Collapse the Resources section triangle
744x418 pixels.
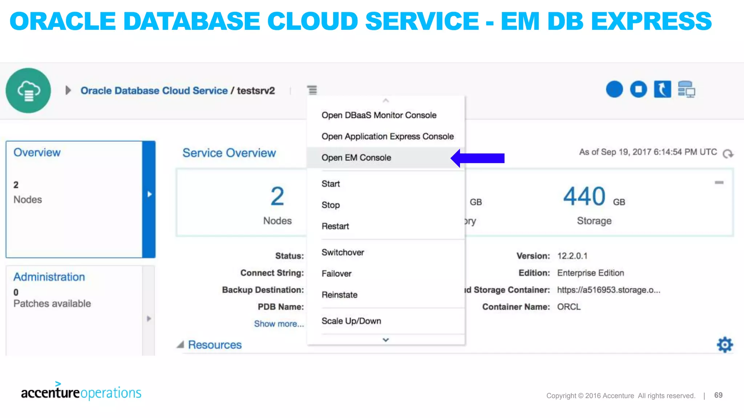[x=180, y=345]
